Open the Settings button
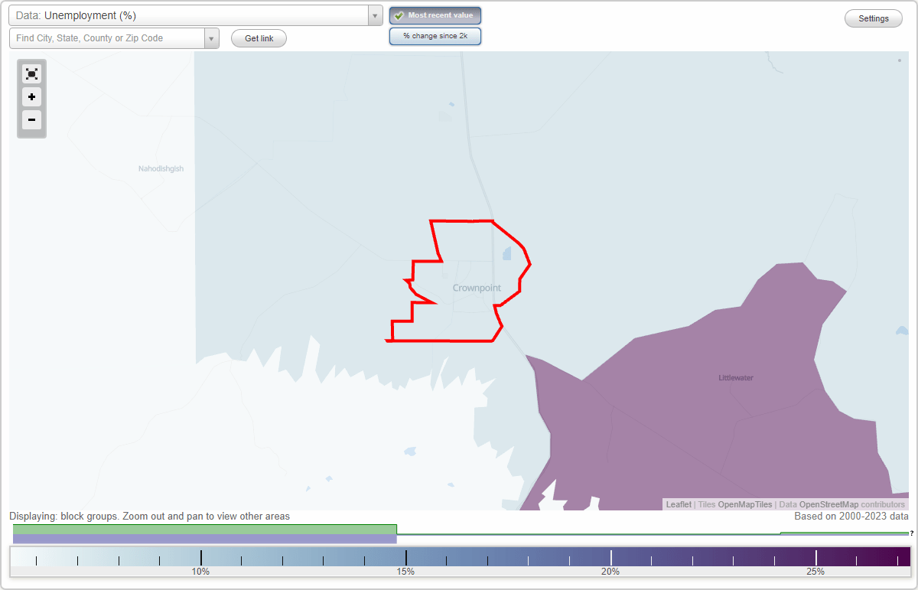918x590 pixels. click(874, 18)
